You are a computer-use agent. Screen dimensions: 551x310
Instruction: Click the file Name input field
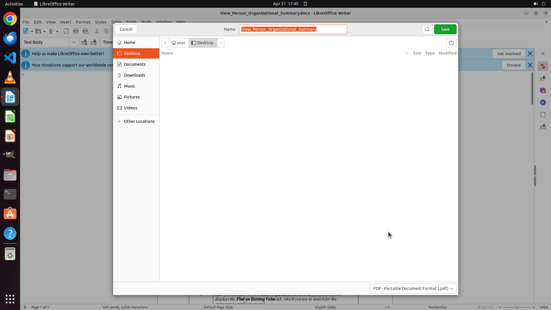[293, 29]
